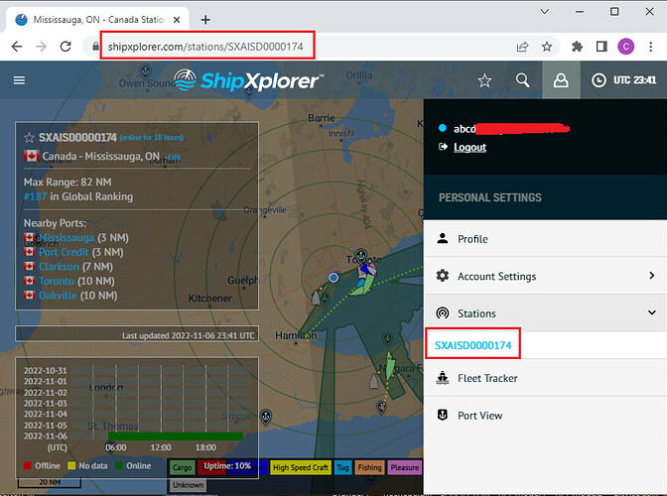The height and width of the screenshot is (496, 667).
Task: Toggle Cargo vessel type filter
Action: pyautogui.click(x=182, y=467)
